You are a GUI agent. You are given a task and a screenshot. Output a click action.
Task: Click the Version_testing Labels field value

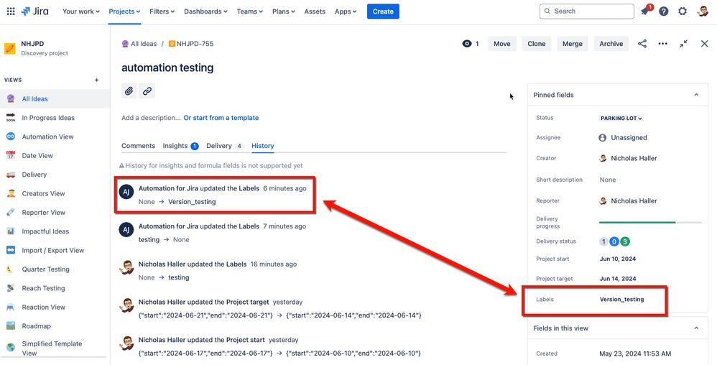point(622,300)
